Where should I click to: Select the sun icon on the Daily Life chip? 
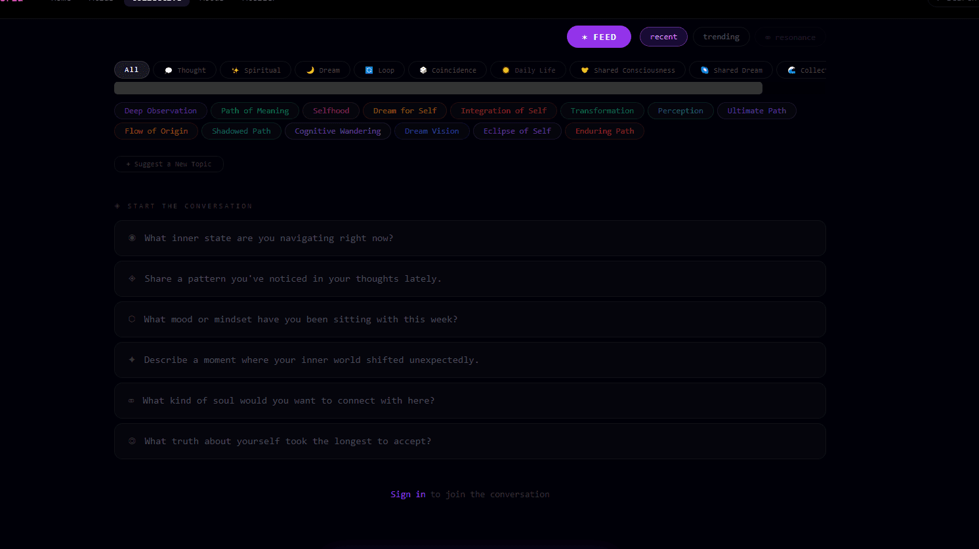point(505,69)
